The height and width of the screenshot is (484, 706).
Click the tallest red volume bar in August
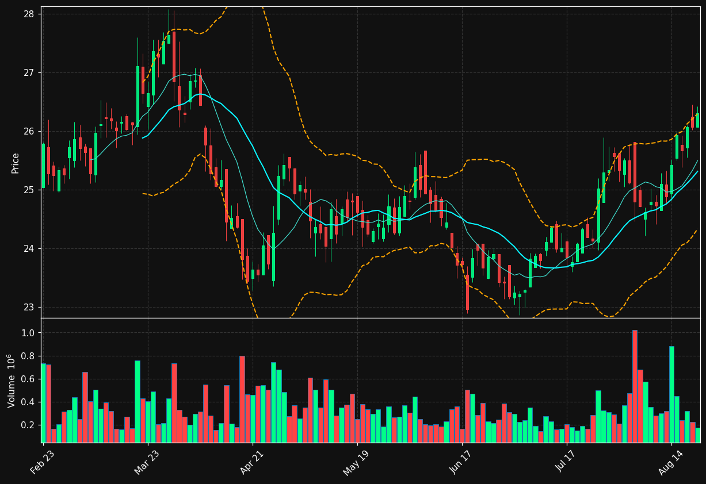click(635, 386)
